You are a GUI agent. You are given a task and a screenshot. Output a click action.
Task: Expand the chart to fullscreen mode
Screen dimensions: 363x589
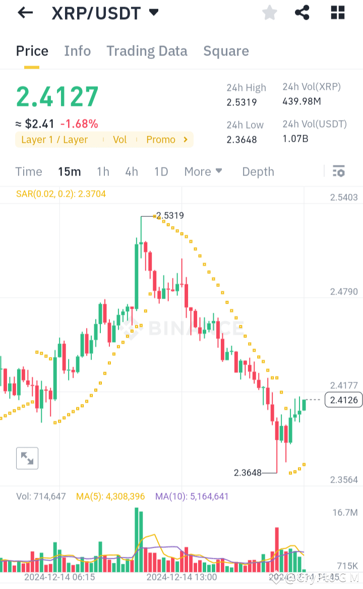tap(27, 458)
